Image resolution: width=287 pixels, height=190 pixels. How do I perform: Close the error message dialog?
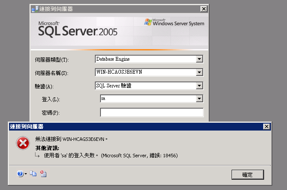pos(267,126)
